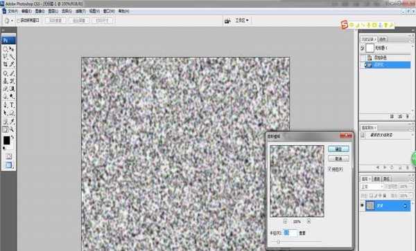Open the first menu in menu bar
This screenshot has height=251, width=416.
12,11
